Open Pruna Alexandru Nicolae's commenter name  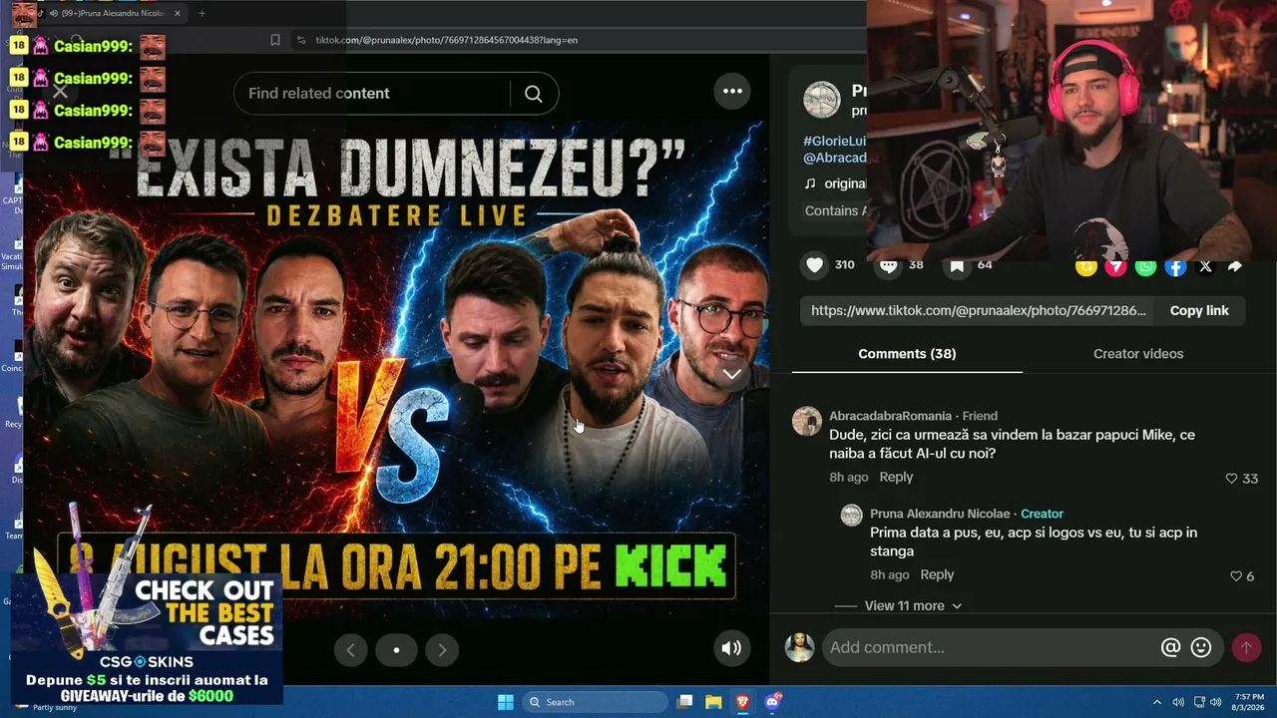pos(940,514)
